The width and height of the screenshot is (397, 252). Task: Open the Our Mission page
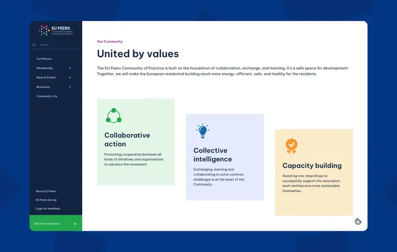pos(44,59)
